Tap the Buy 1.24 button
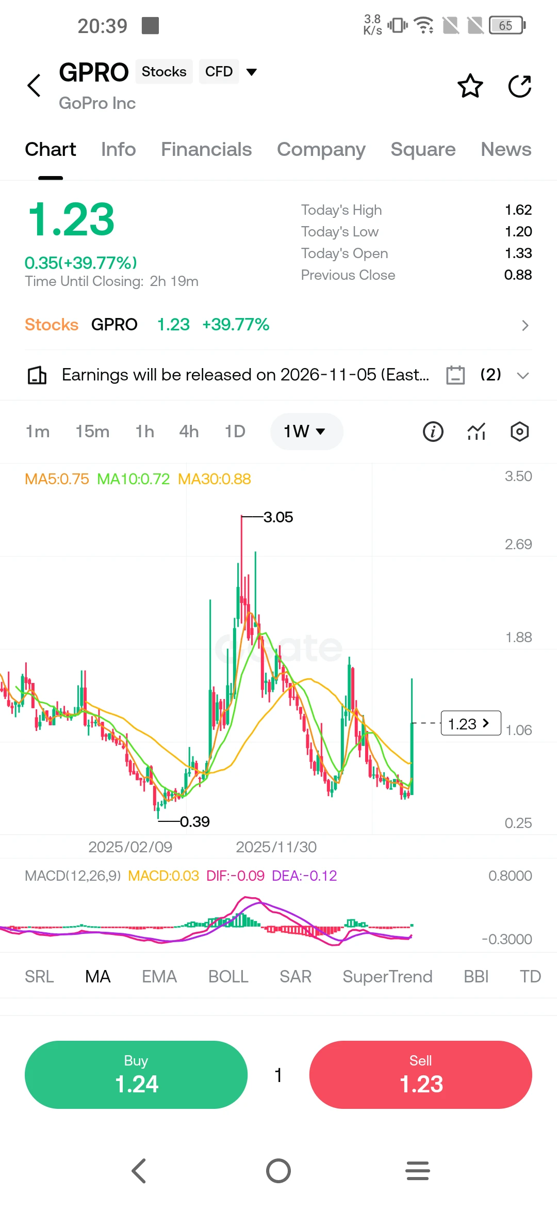Image resolution: width=557 pixels, height=1208 pixels. point(136,1075)
